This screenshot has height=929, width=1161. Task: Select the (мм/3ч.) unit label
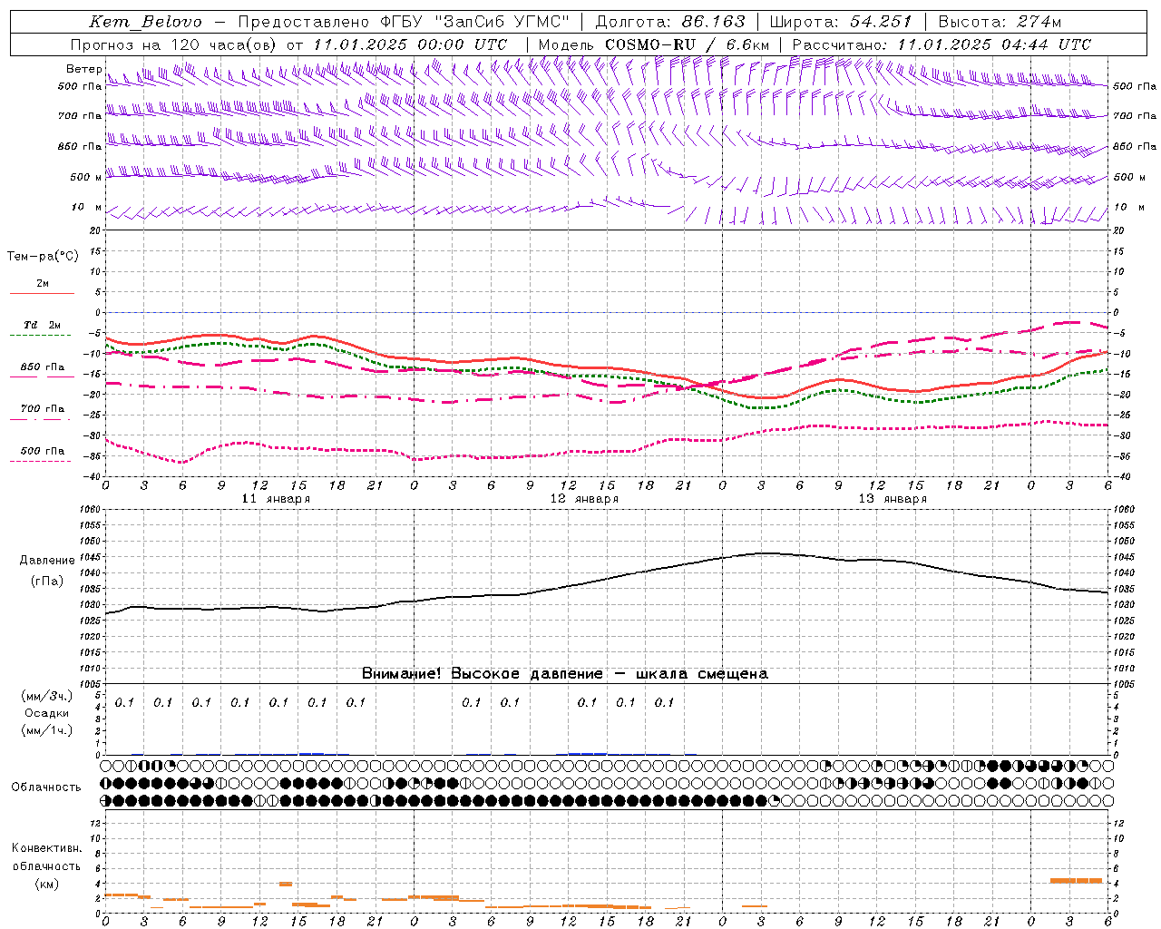(x=46, y=697)
